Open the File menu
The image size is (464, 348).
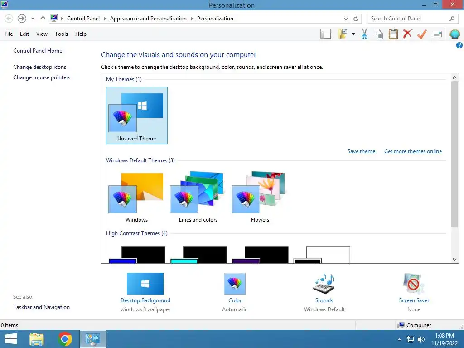coord(9,34)
